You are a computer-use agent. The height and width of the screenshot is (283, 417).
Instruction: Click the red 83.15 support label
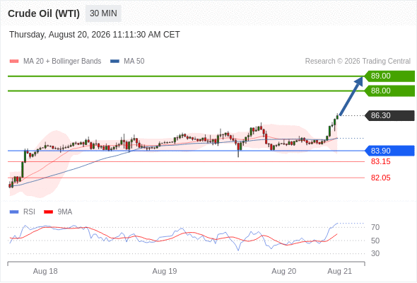[380, 161]
